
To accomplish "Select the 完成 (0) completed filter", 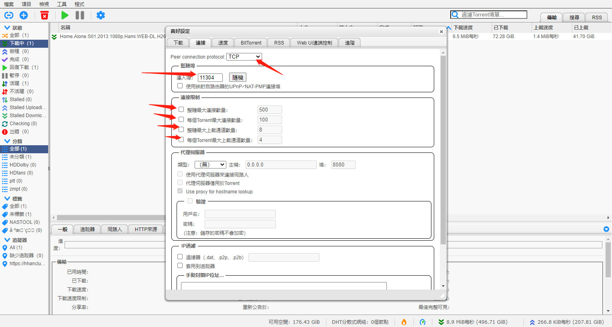I will click(x=24, y=59).
